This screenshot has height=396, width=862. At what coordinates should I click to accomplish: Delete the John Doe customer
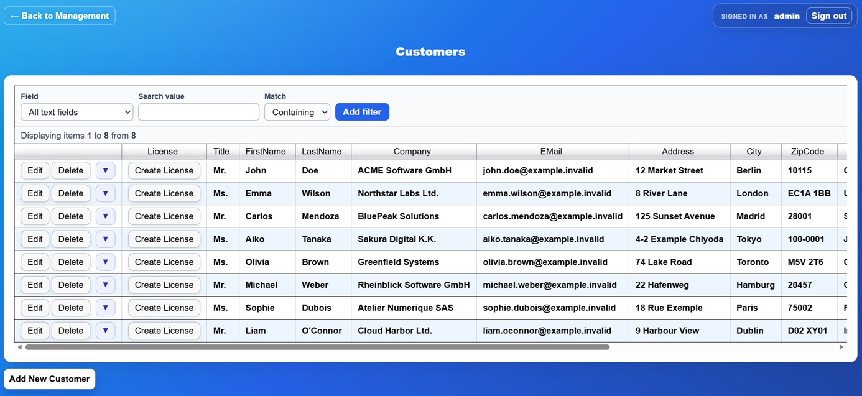71,170
